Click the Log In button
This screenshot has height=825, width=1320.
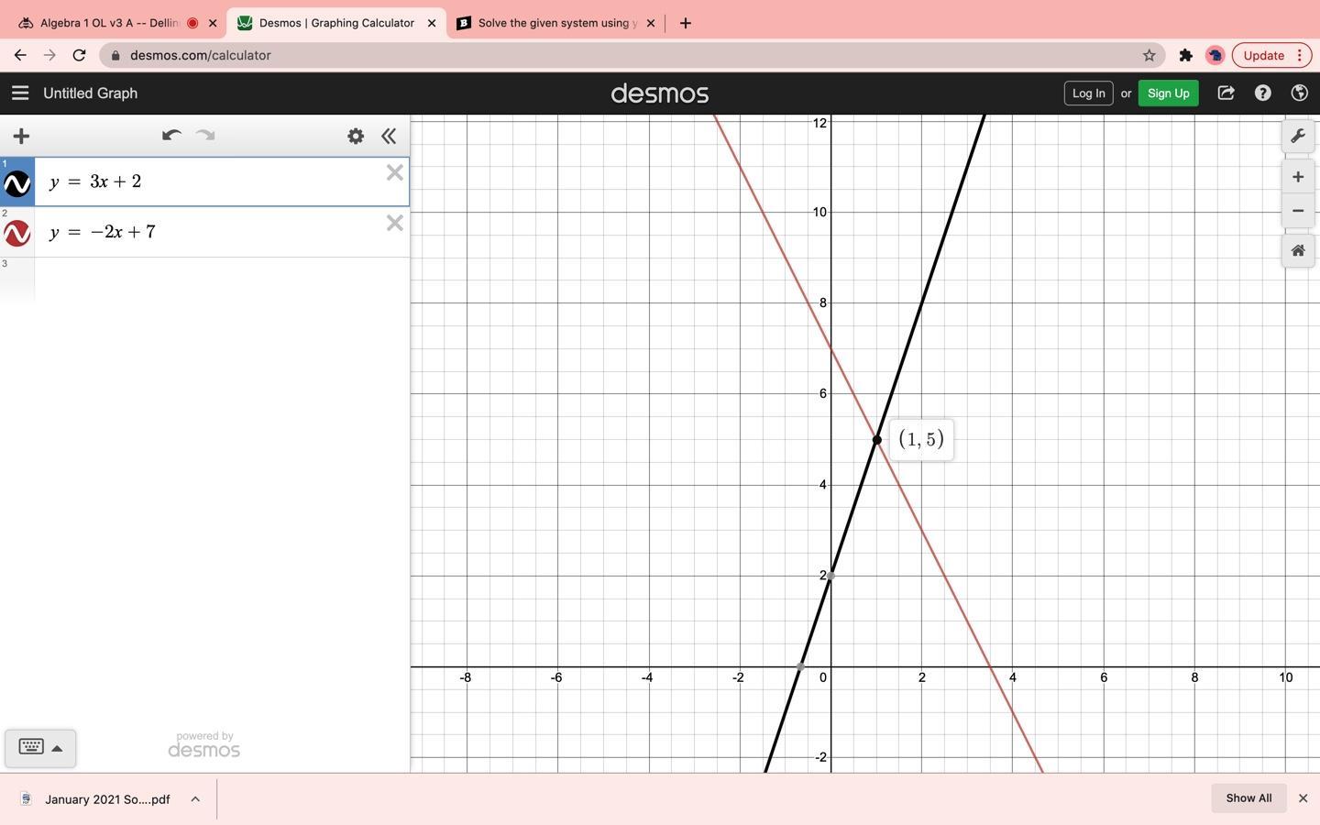[1088, 93]
